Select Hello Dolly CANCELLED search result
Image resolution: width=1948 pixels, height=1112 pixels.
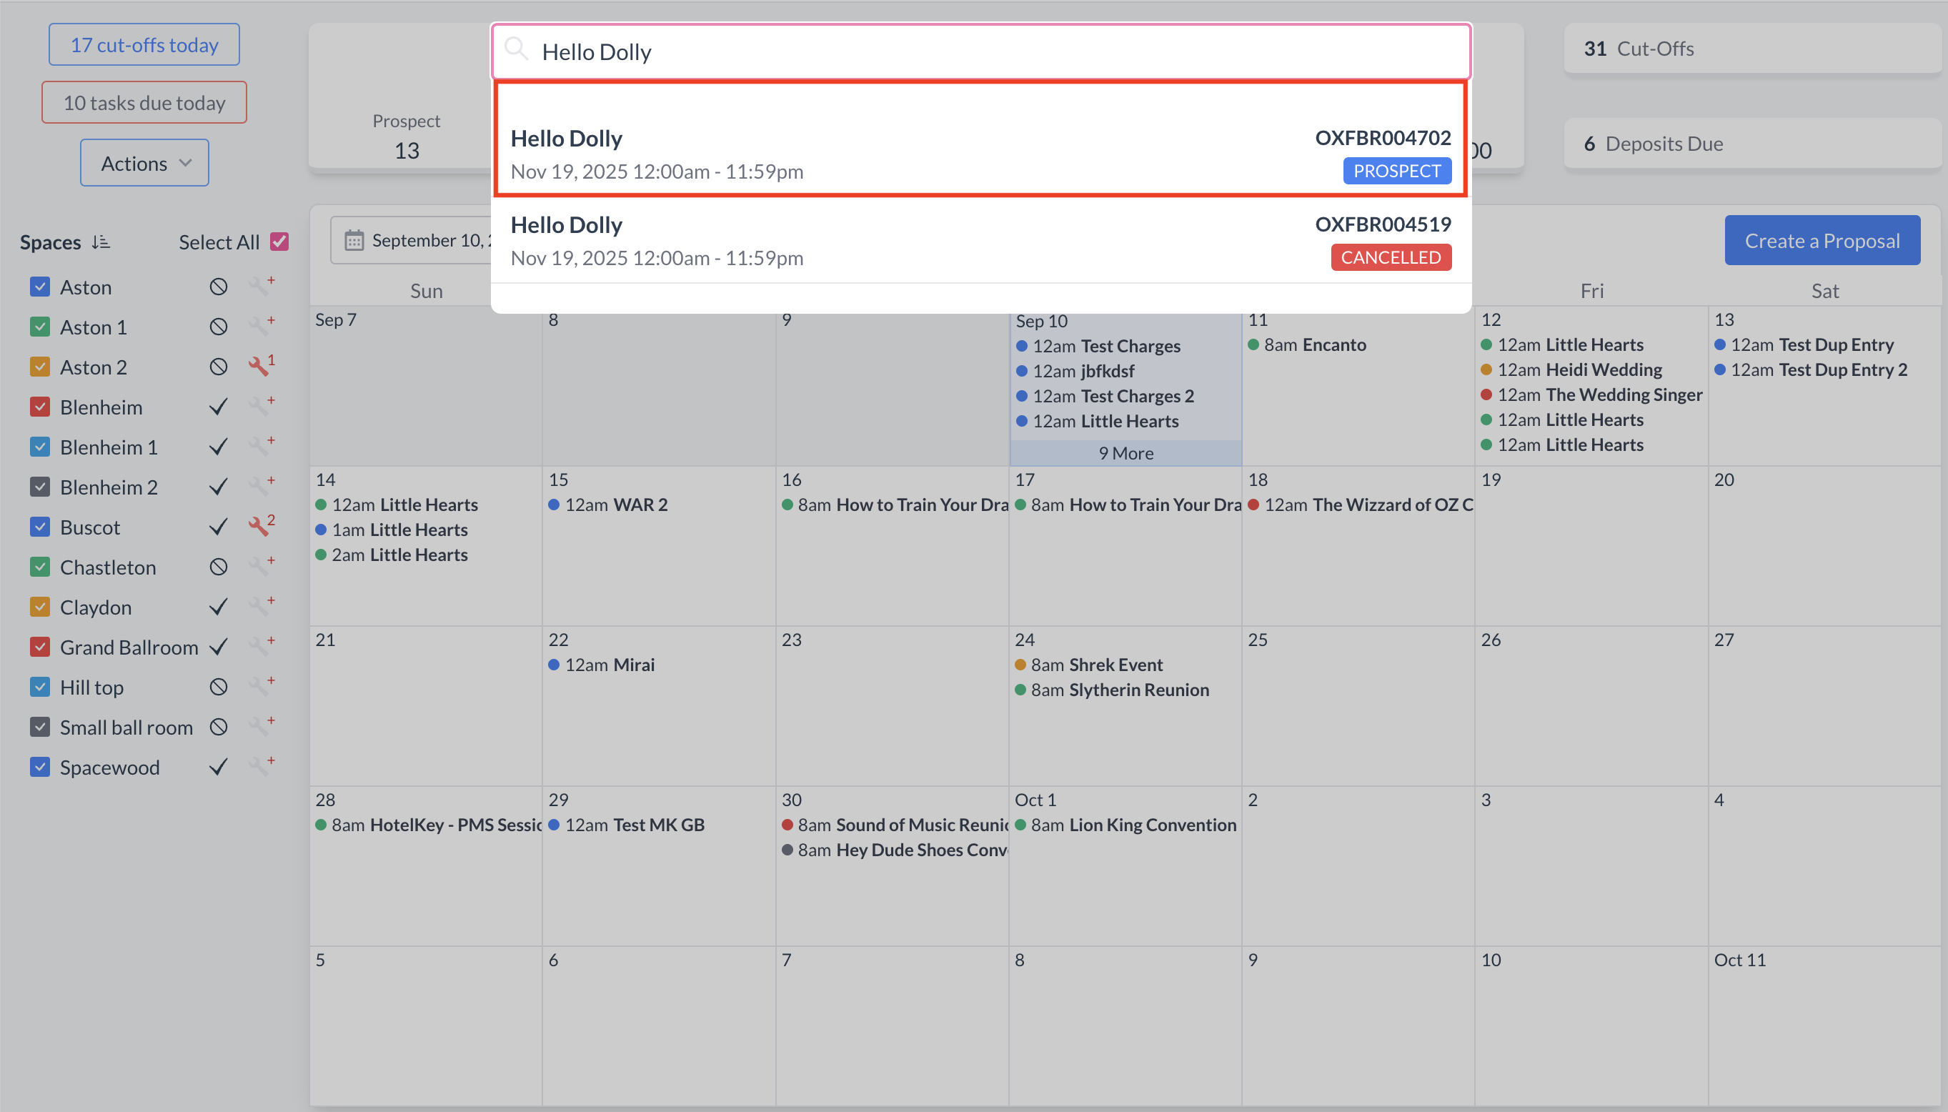point(980,241)
